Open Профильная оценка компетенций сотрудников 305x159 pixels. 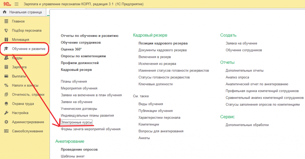pos(262,91)
